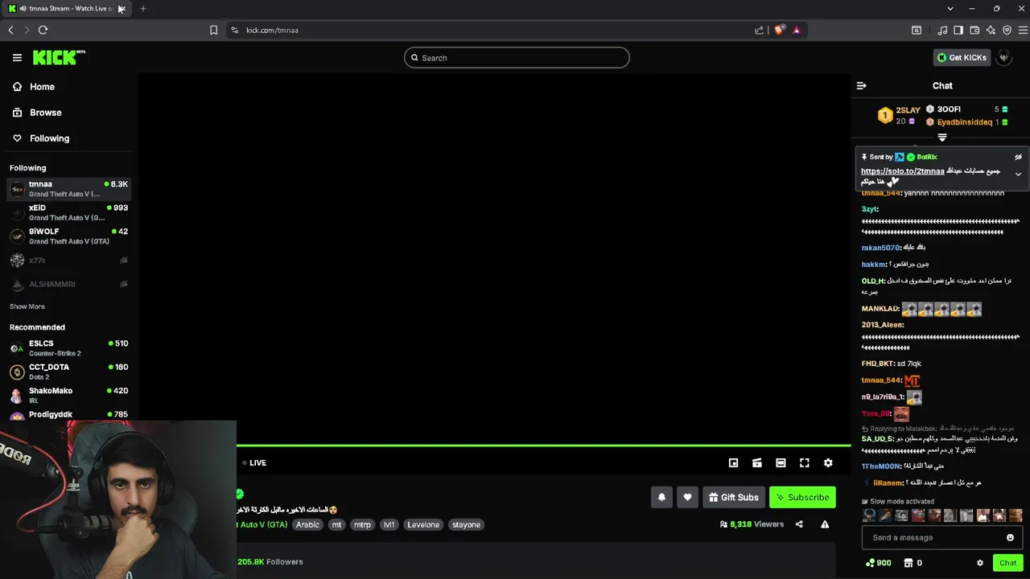Toggle mini player (picture-in-picture)

(733, 463)
